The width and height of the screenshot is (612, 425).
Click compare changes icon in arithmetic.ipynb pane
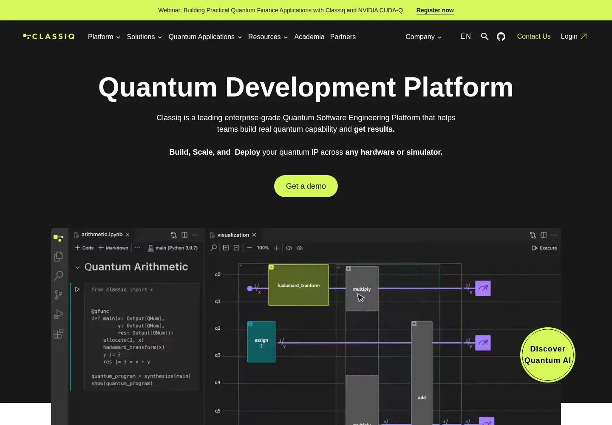(x=174, y=235)
